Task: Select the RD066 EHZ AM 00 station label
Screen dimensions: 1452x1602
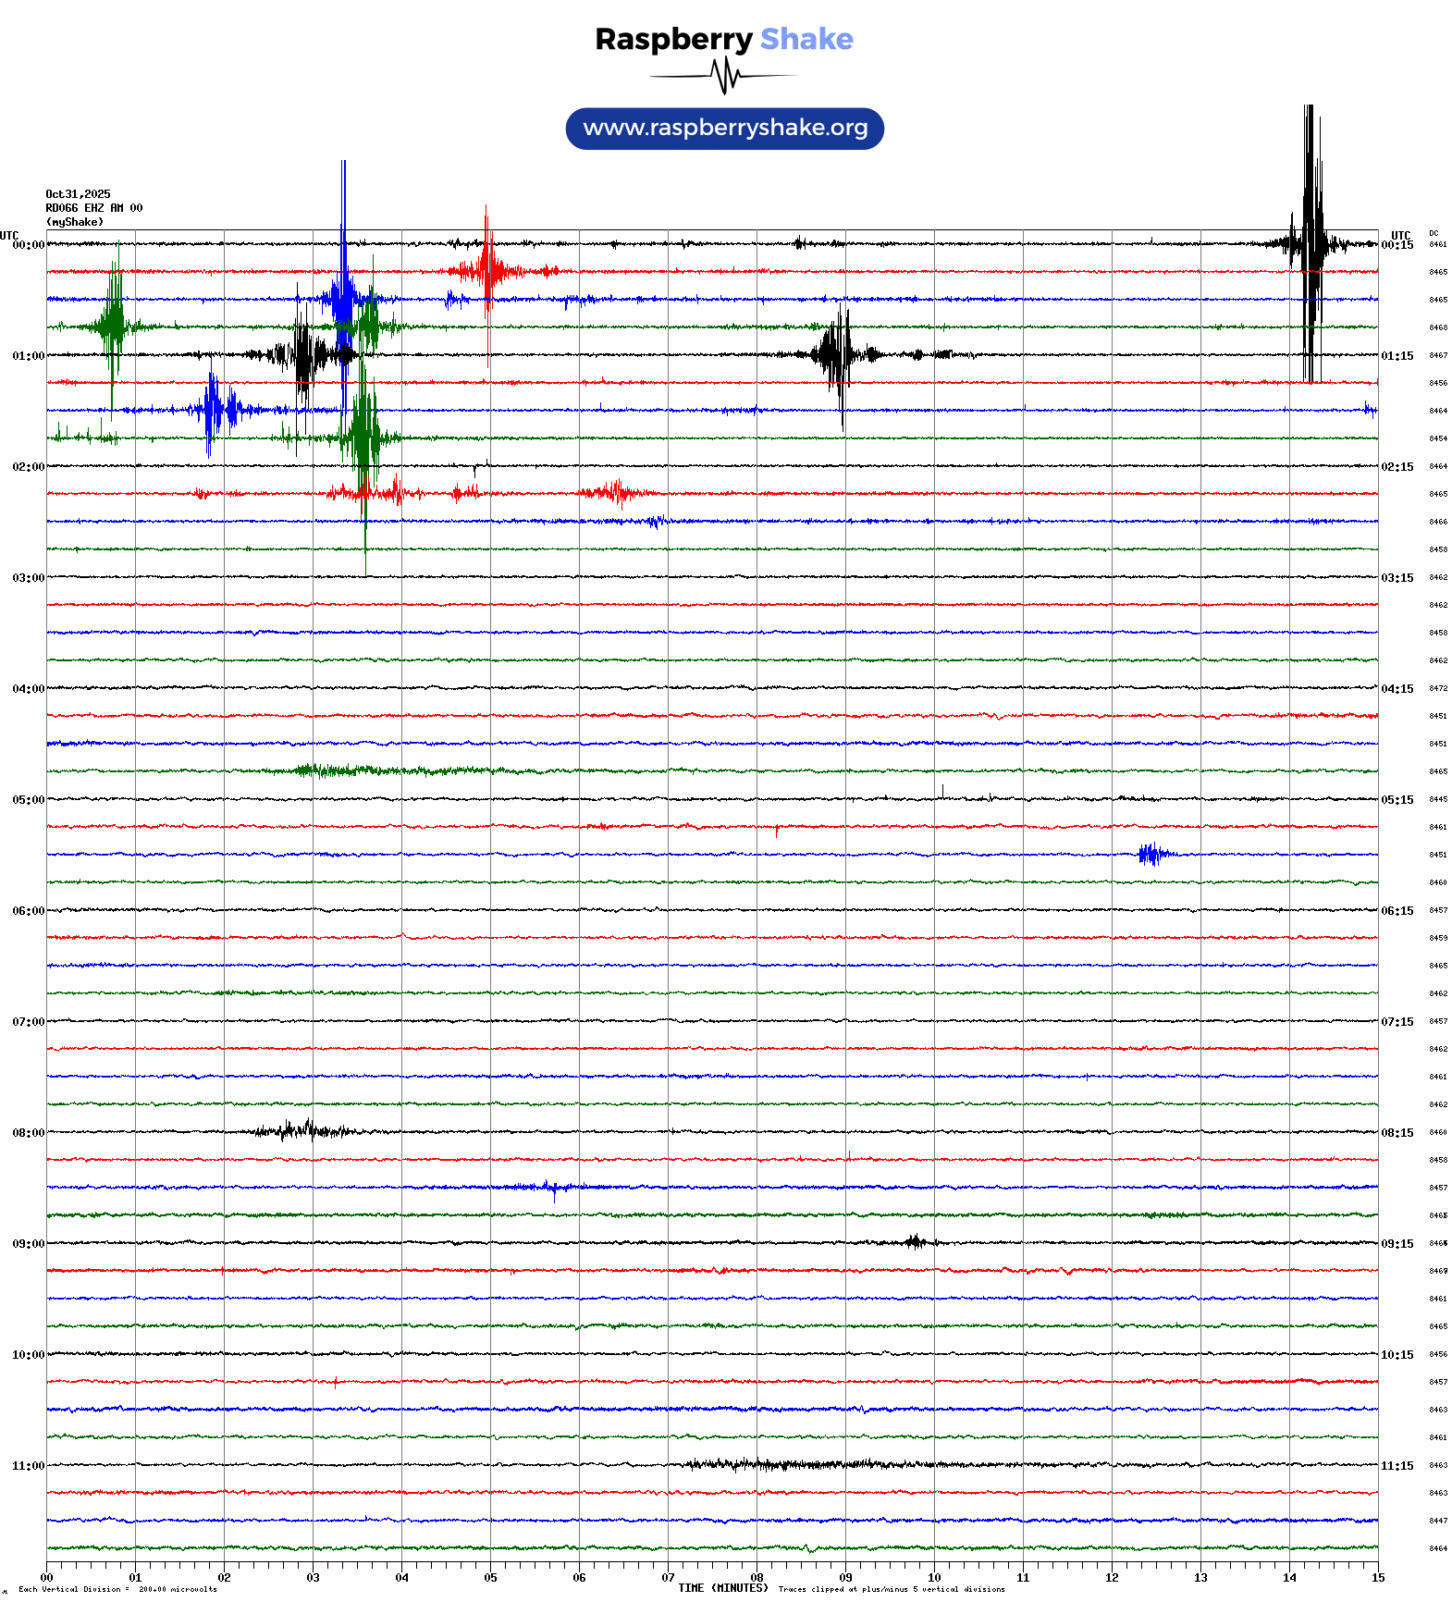Action: click(x=94, y=208)
